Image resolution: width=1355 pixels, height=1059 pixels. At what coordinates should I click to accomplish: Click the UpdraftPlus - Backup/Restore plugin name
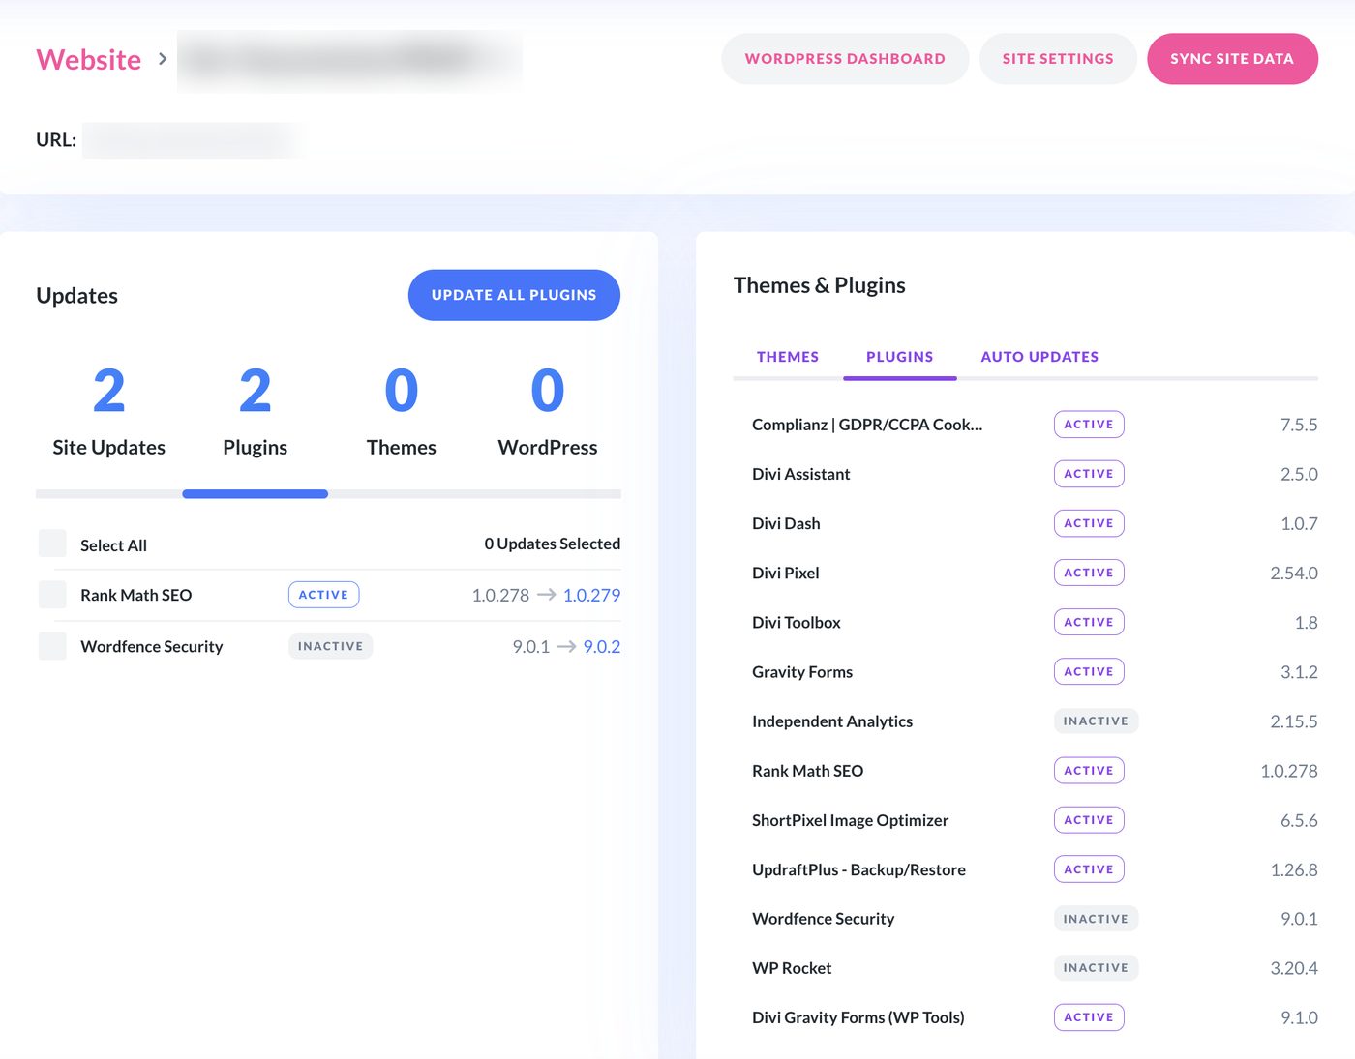pyautogui.click(x=858, y=869)
